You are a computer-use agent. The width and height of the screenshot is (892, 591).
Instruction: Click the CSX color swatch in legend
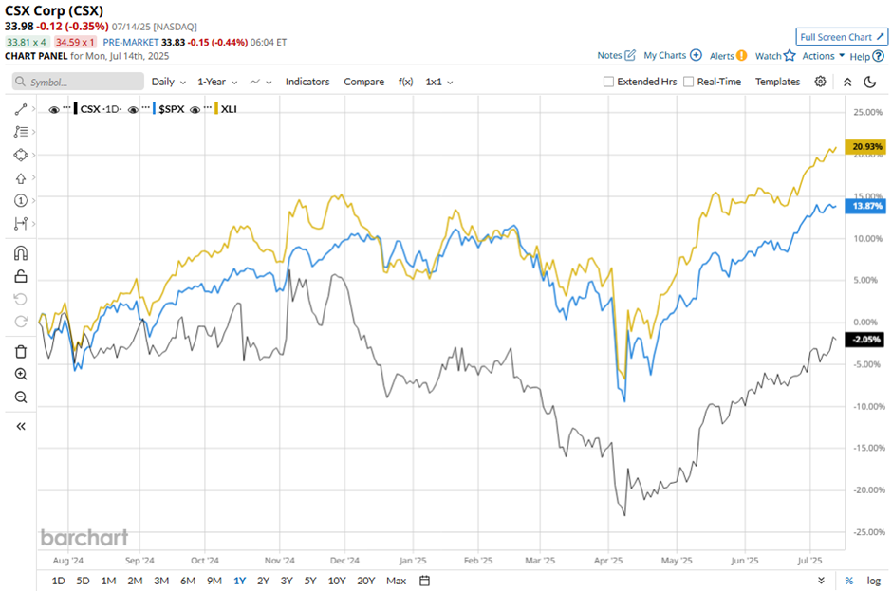tap(76, 109)
